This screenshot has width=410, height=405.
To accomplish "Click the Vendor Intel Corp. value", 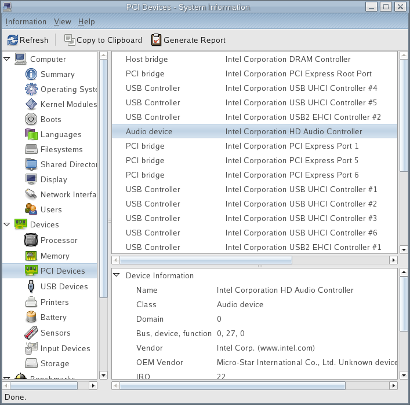I will tap(266, 348).
